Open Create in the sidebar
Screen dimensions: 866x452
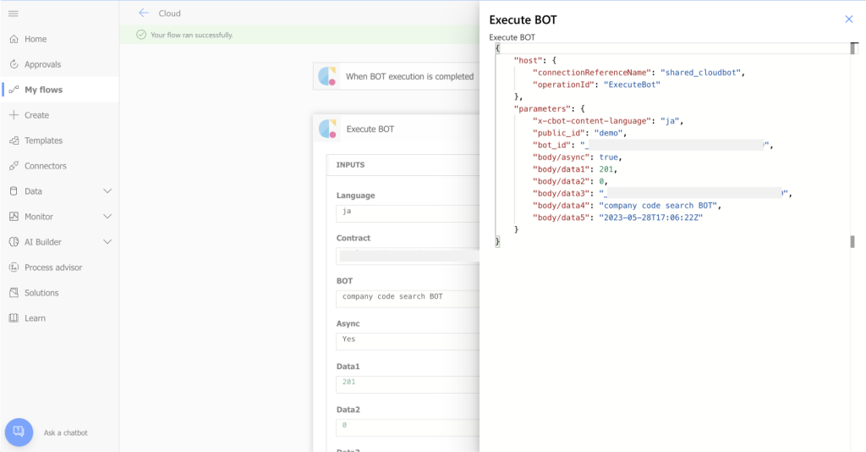pos(60,115)
